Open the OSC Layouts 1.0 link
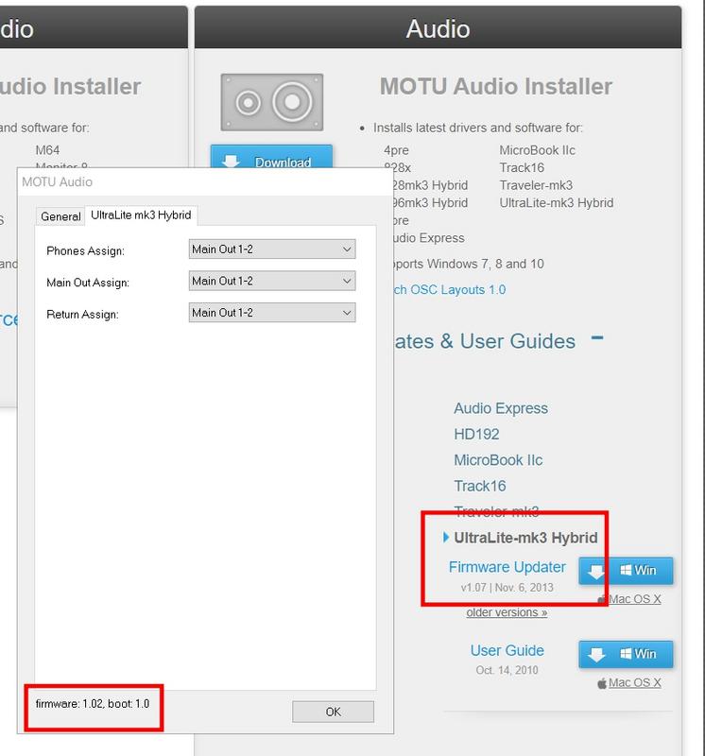 pyautogui.click(x=450, y=289)
